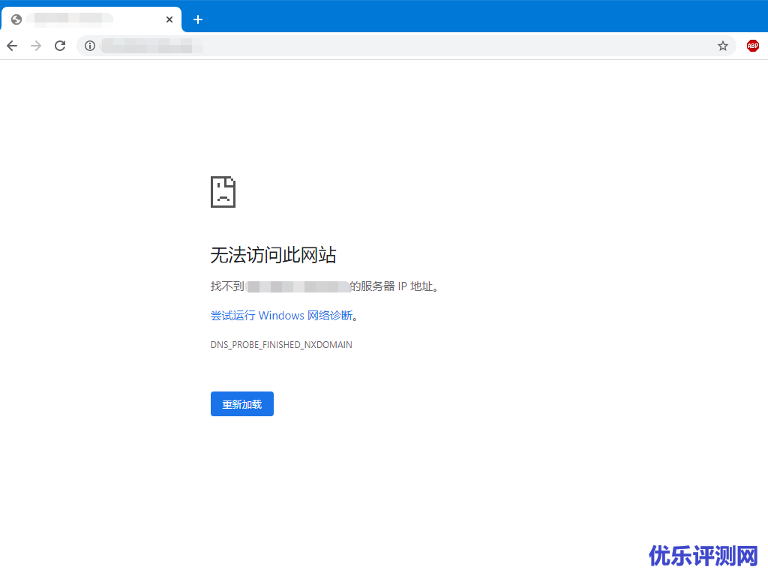The image size is (768, 576).
Task: Reload the page with the toolbar refresh icon
Action: coord(60,46)
